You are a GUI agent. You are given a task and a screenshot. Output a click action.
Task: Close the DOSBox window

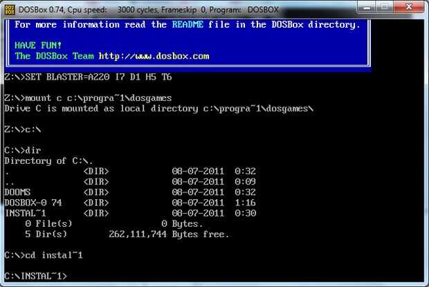tap(409, 8)
